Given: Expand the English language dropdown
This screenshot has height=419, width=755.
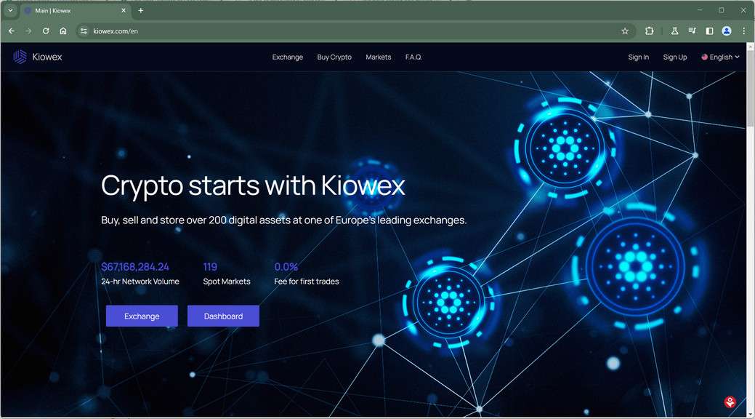Looking at the screenshot, I should point(720,57).
